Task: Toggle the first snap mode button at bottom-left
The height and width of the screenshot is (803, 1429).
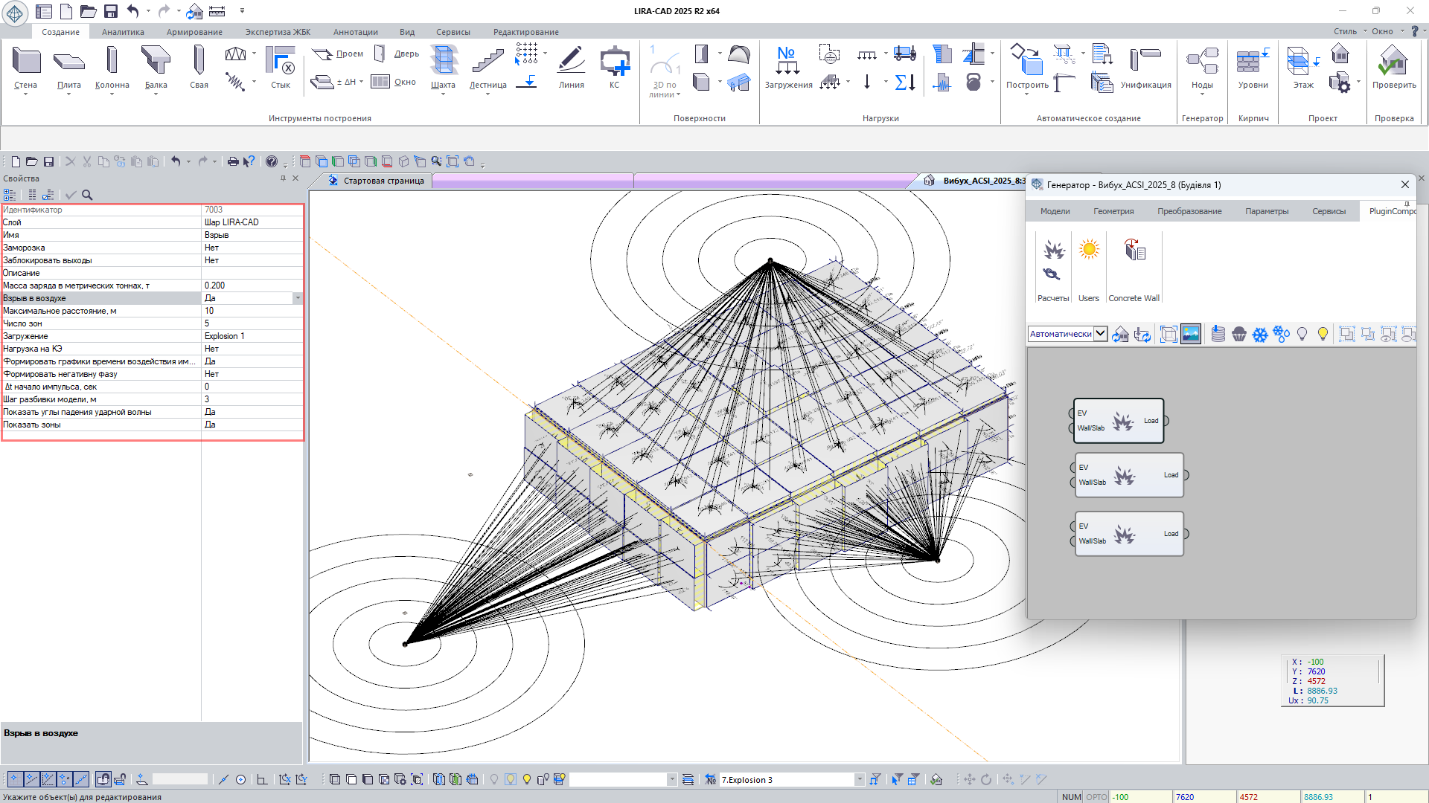Action: (x=14, y=779)
